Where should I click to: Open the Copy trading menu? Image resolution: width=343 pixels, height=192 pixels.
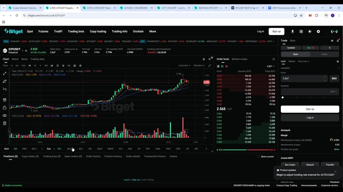point(98,31)
